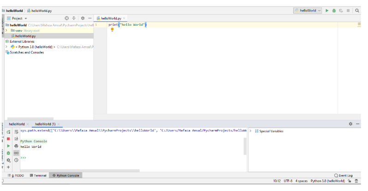Expand the venv folder arrow
This screenshot has height=191, width=368.
(6, 30)
